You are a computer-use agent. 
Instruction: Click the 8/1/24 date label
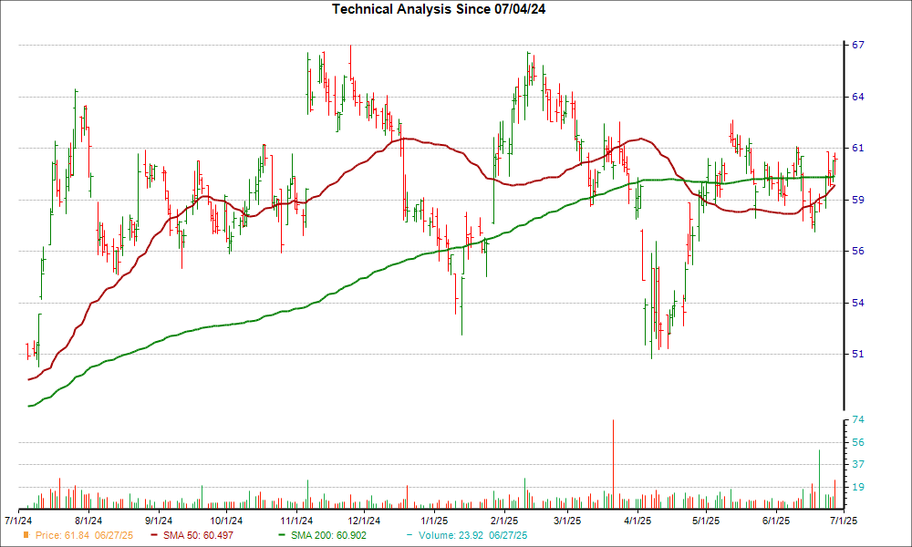[88, 521]
